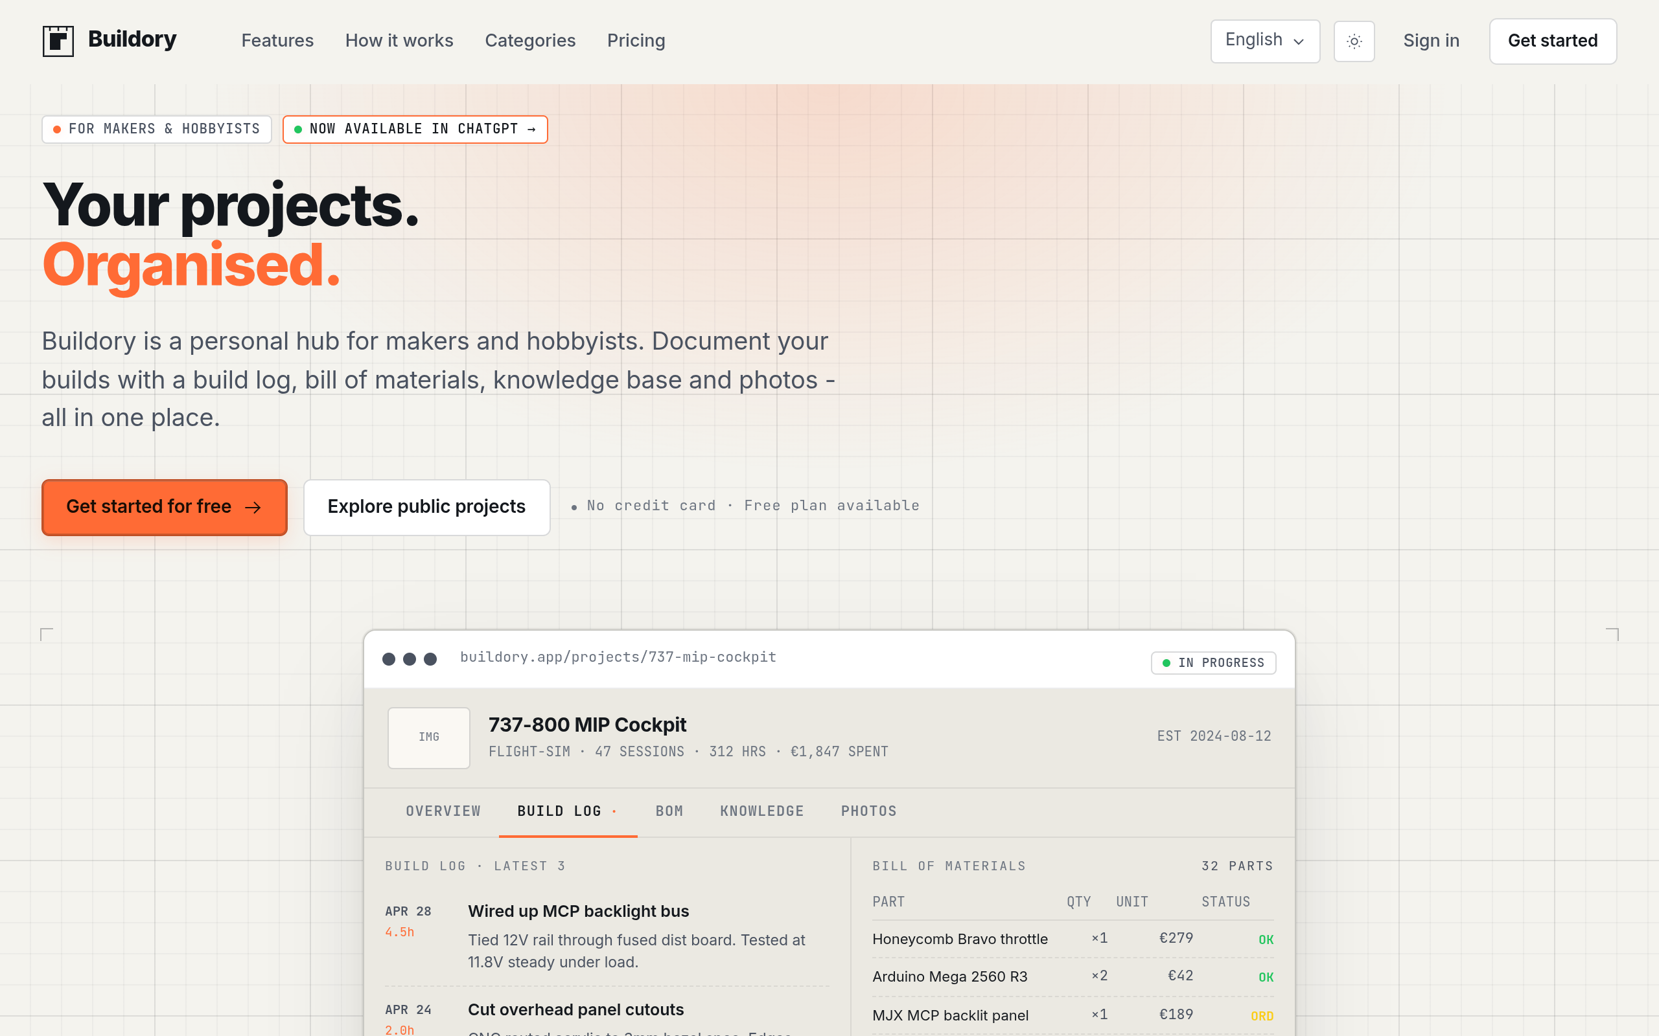Select the Build Log tab
The width and height of the screenshot is (1659, 1036).
click(568, 811)
